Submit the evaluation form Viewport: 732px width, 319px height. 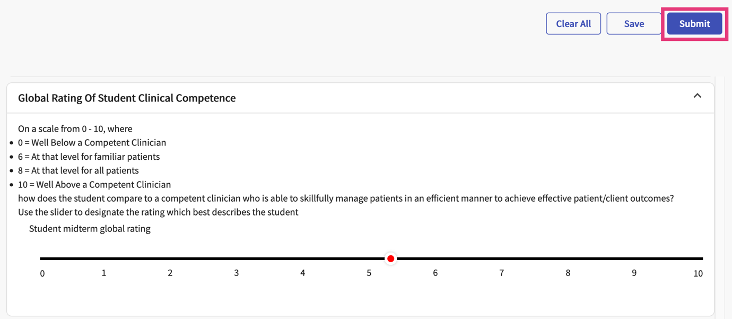click(x=694, y=24)
